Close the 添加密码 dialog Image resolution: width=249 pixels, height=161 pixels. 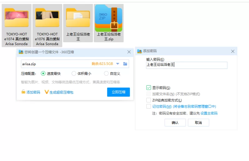point(233,51)
